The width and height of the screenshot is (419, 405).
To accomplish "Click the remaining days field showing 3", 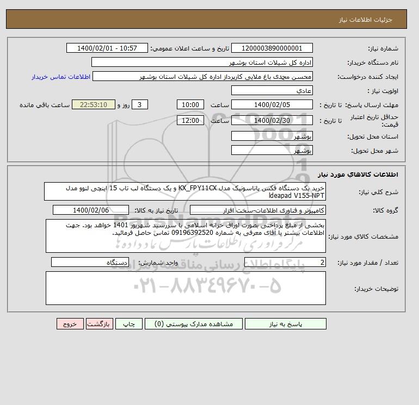I will point(139,105).
